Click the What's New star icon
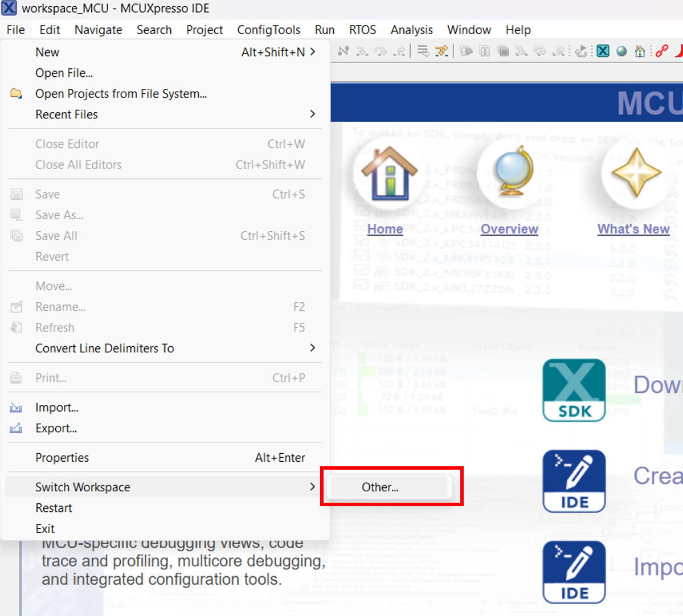 [x=636, y=173]
